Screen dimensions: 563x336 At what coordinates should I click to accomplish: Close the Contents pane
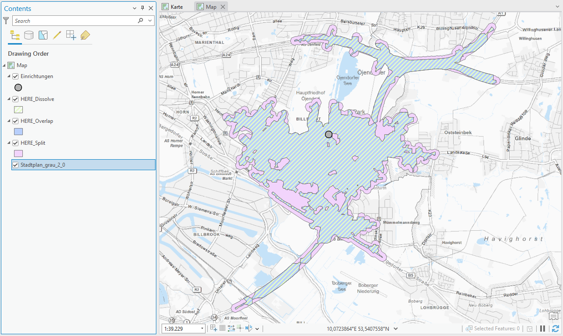tap(151, 8)
